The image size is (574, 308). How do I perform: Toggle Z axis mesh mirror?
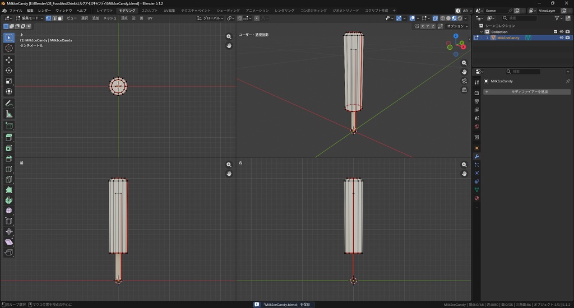tap(433, 26)
